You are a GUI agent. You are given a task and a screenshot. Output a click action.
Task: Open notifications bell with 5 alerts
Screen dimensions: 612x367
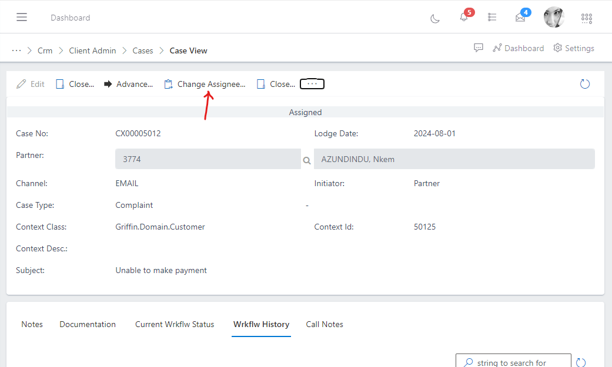coord(464,18)
